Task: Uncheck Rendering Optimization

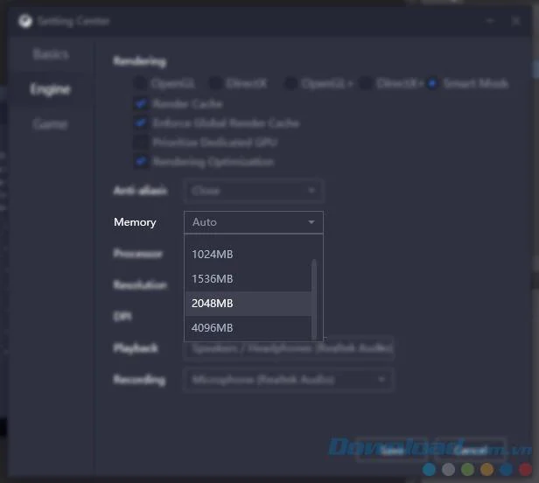Action: [x=141, y=161]
